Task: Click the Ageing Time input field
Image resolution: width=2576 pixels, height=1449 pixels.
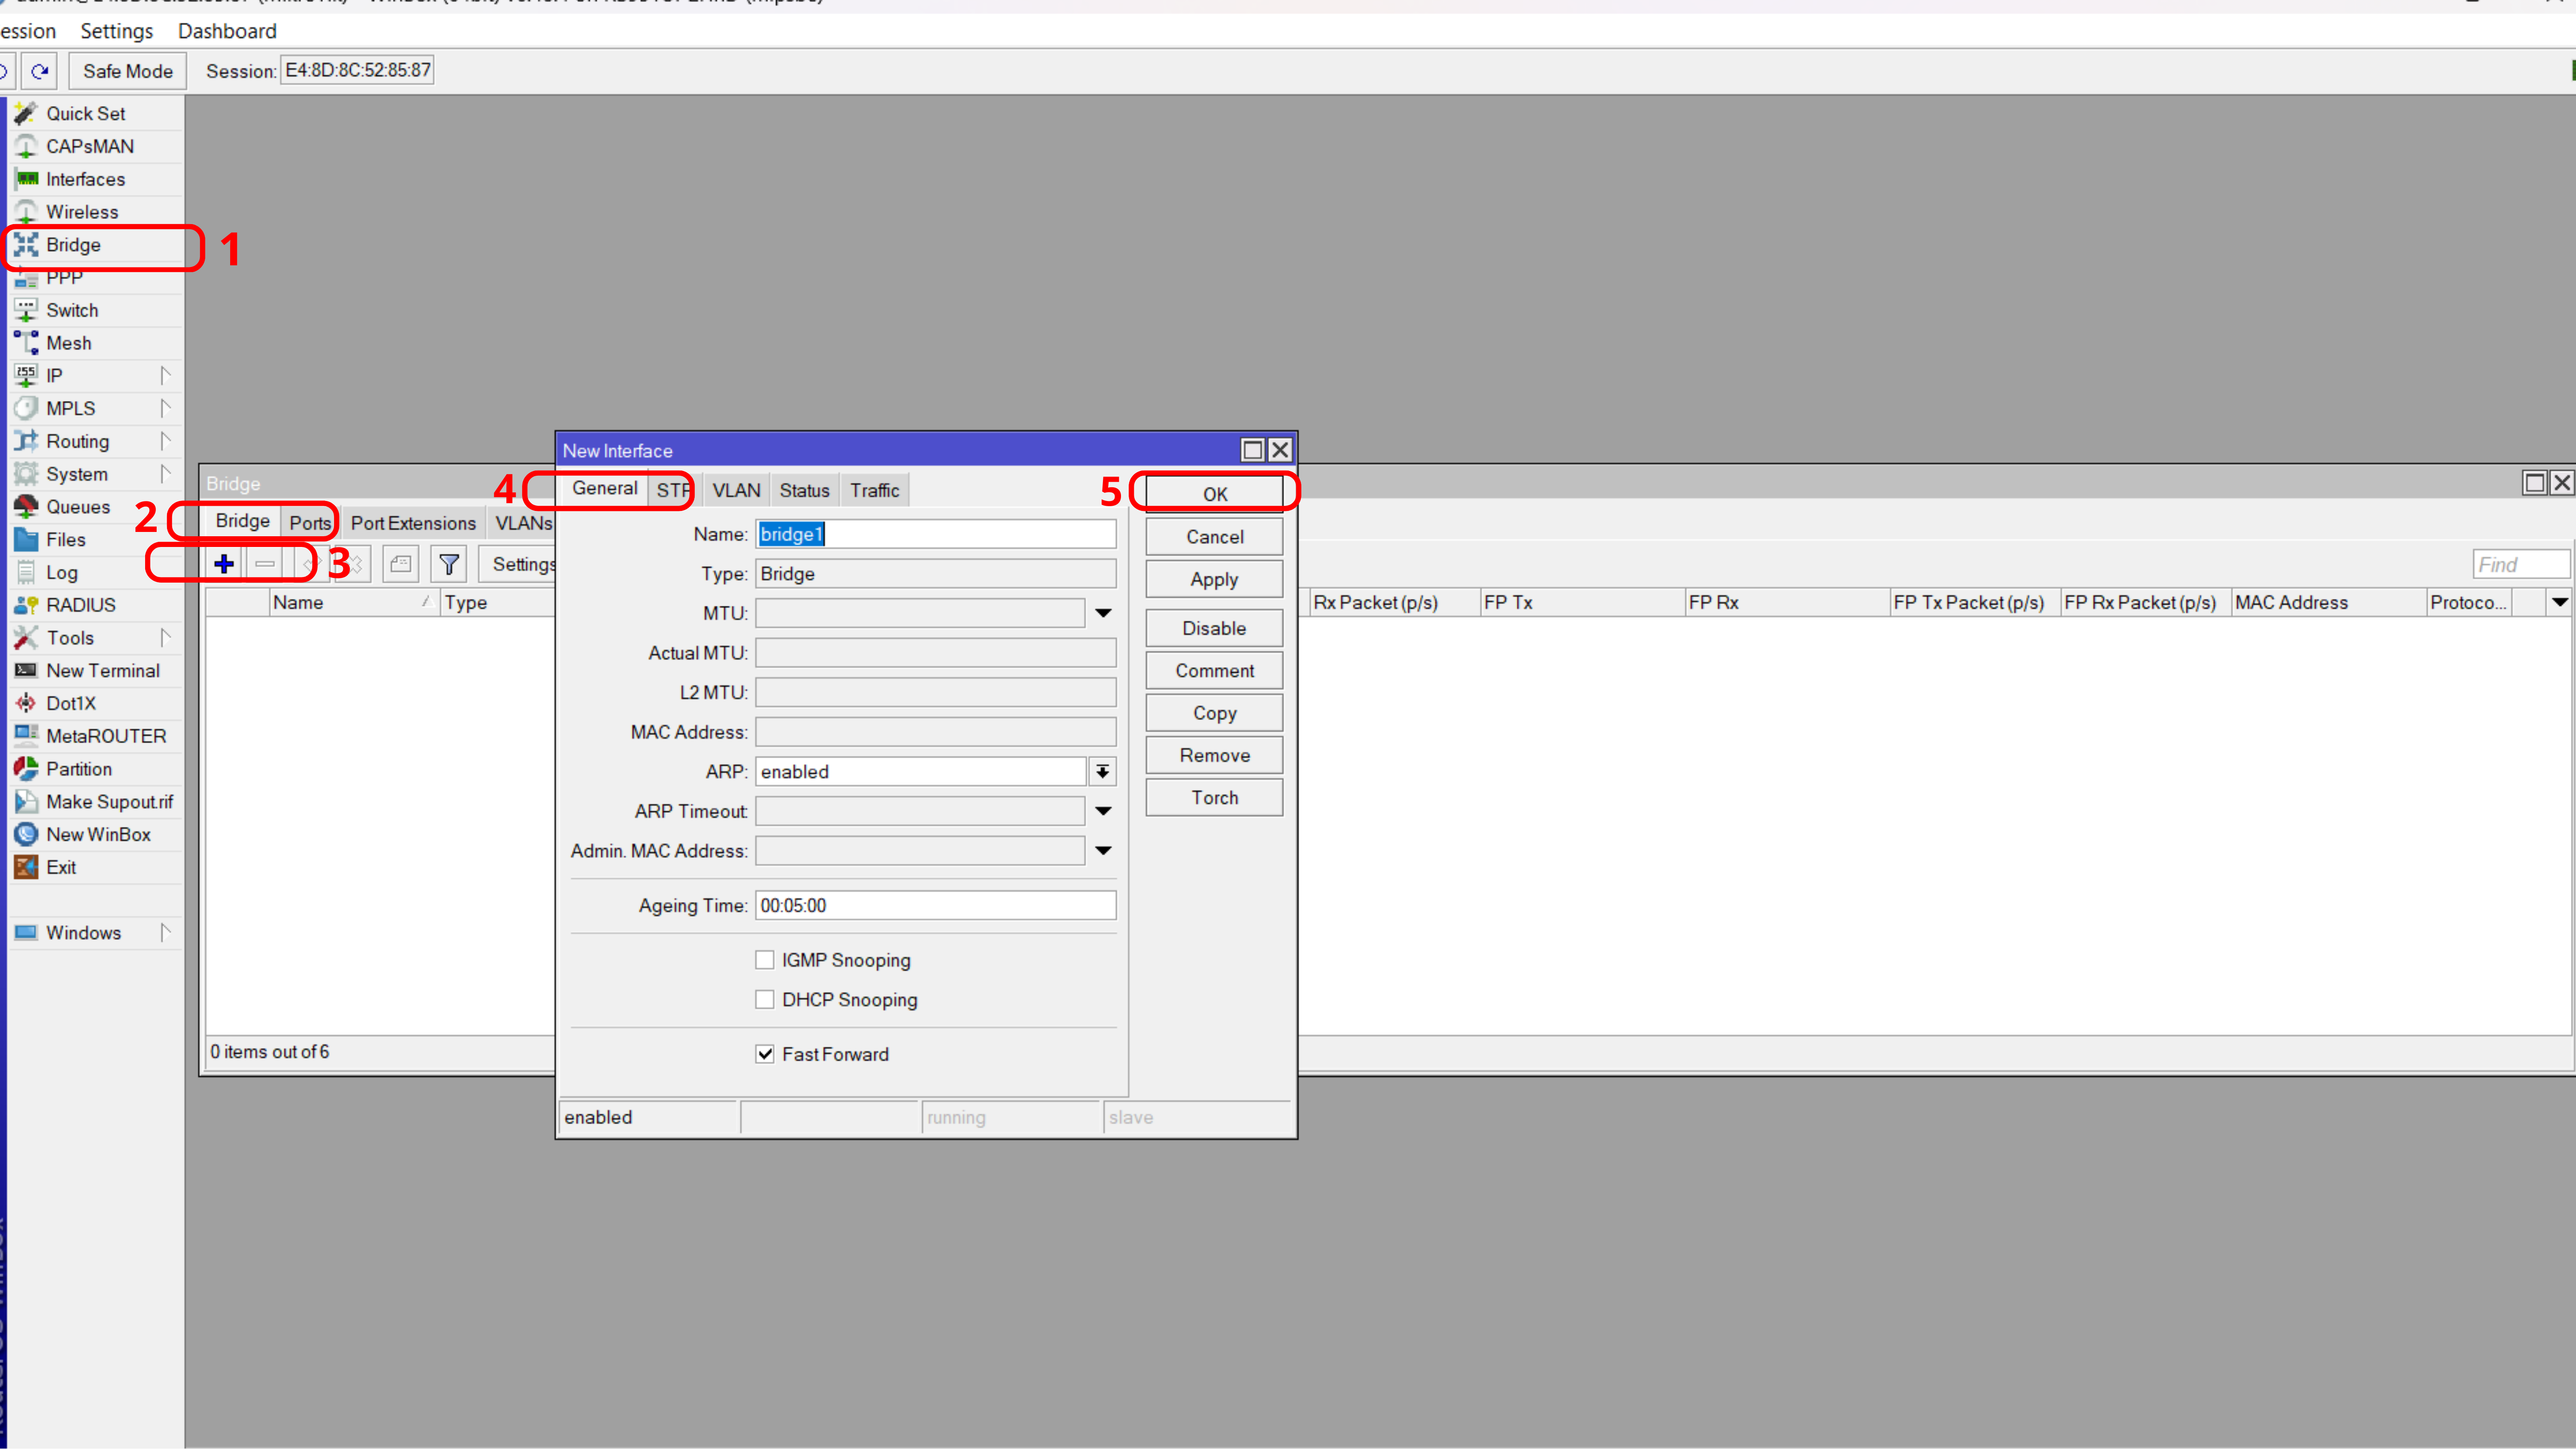Action: [x=935, y=906]
